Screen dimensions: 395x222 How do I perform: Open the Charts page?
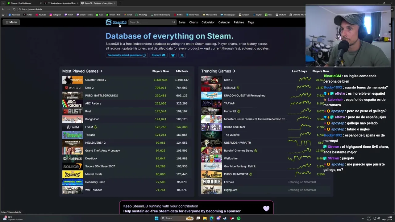coord(193,22)
